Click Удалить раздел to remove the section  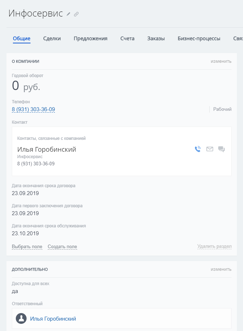pos(214,247)
